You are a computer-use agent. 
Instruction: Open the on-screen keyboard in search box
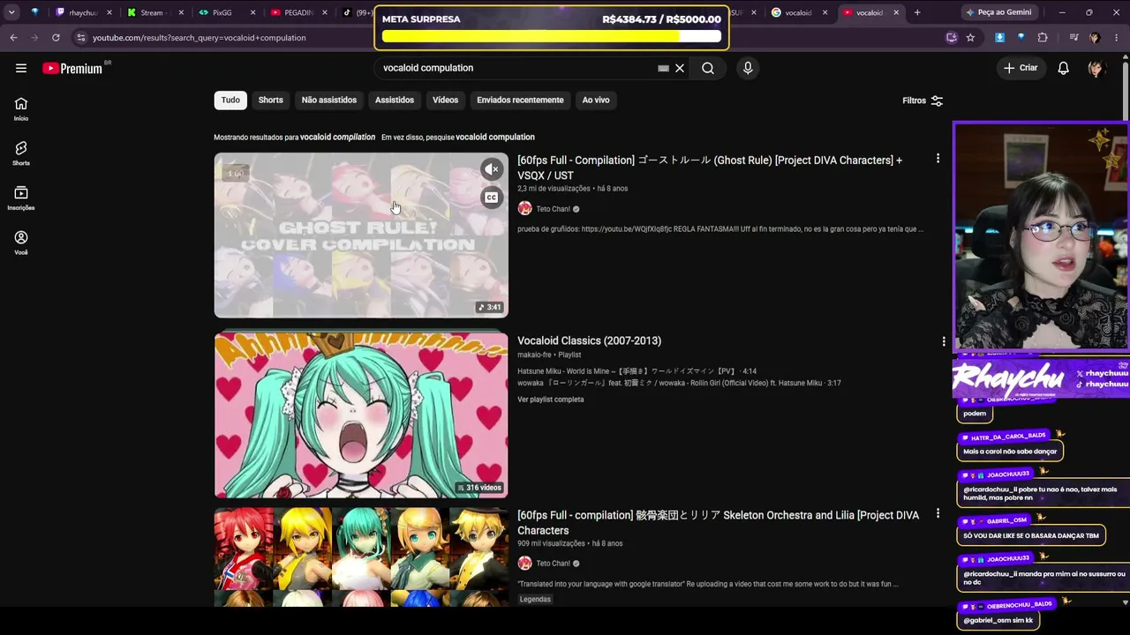[663, 68]
